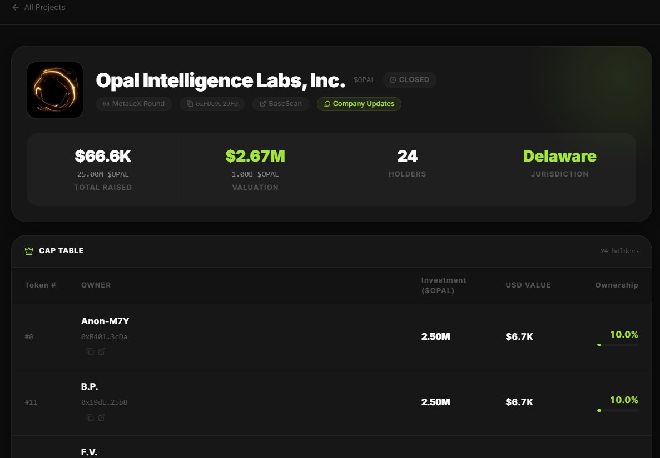Viewport: 660px width, 458px height.
Task: Click the Investment ($OPAL) column header
Action: click(x=444, y=285)
